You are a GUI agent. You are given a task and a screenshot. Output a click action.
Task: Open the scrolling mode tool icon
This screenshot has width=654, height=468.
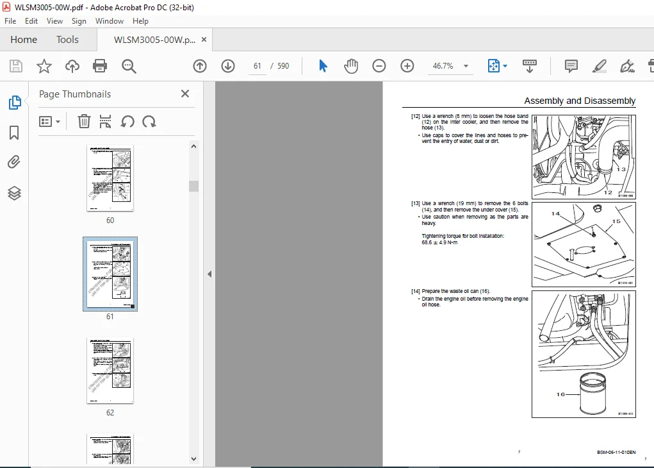[x=530, y=66]
